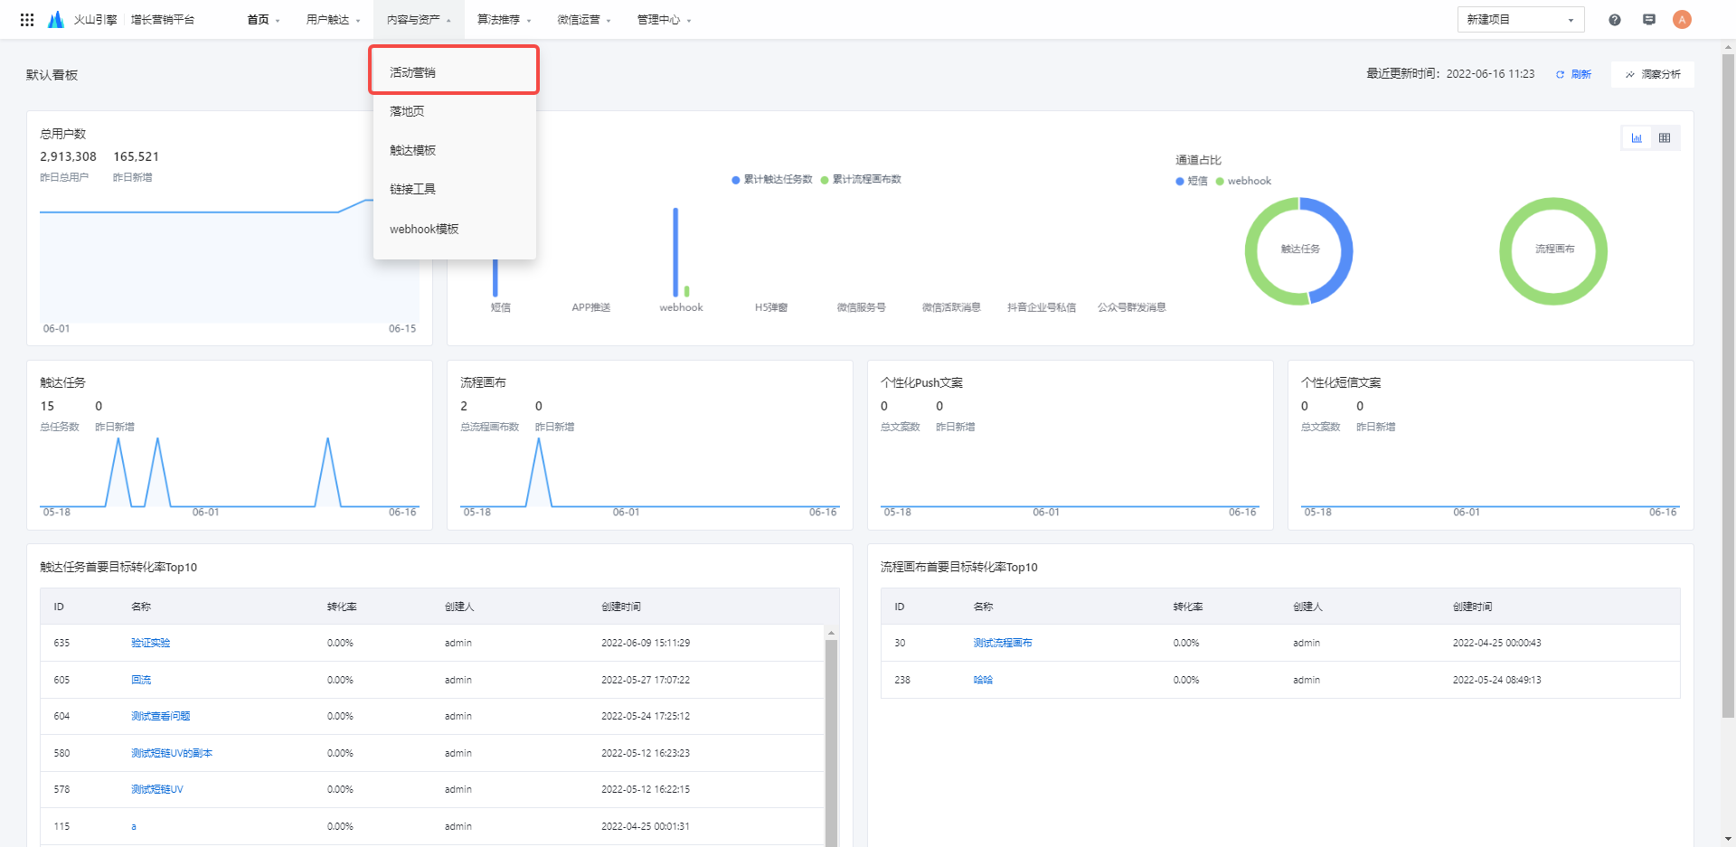Open task 578 测试短链UV link
Viewport: 1736px width, 847px height.
coord(156,789)
